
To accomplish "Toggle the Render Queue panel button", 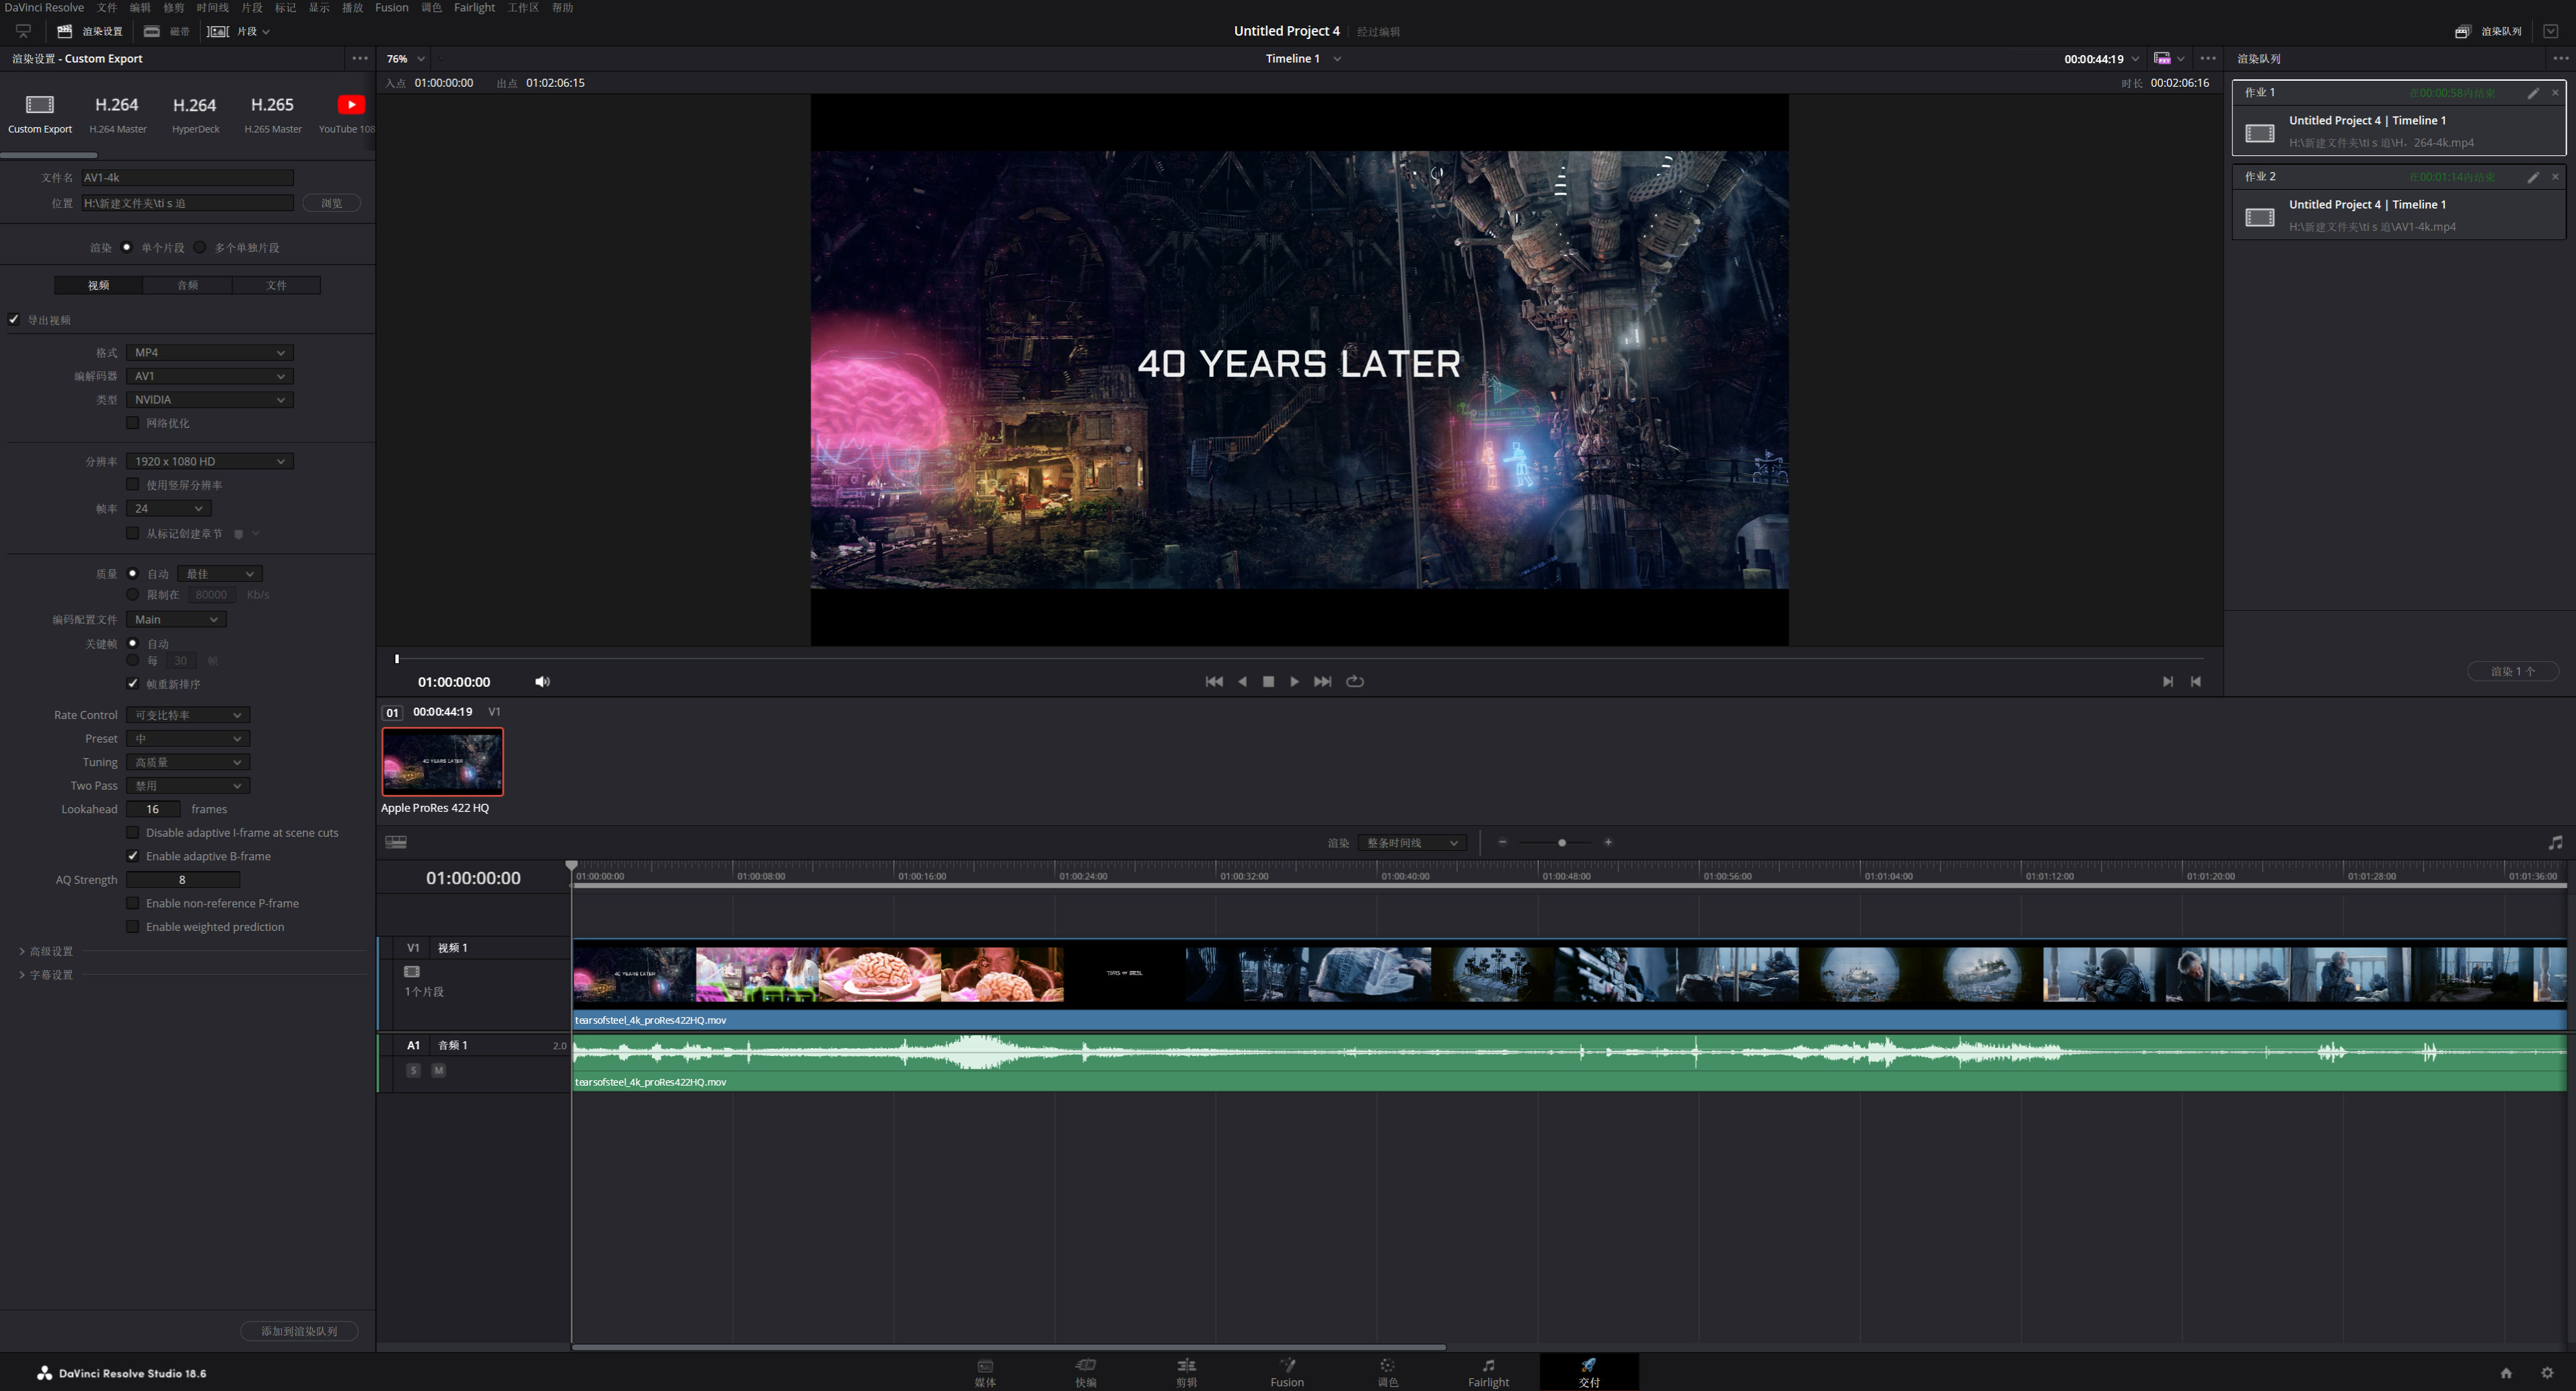I will [2488, 31].
